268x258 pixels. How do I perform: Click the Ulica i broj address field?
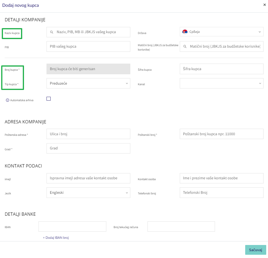[88, 134]
